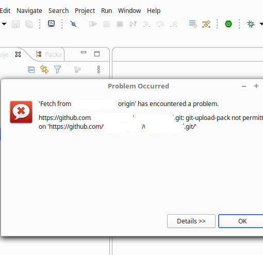
Task: Open the Navigate menu
Action: [x=29, y=11]
